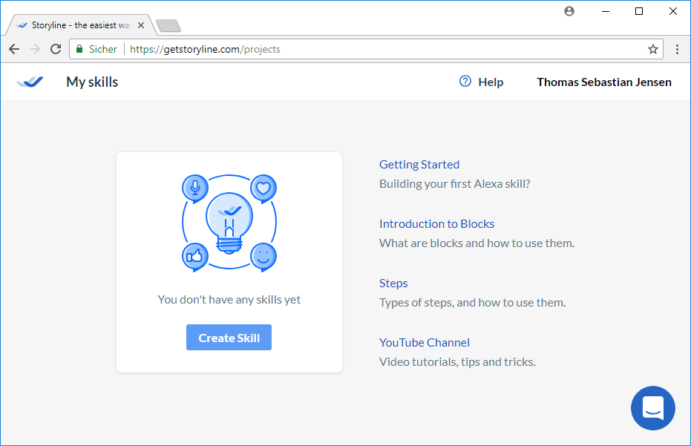The height and width of the screenshot is (446, 691).
Task: Bookmark this page with star icon
Action: point(652,49)
